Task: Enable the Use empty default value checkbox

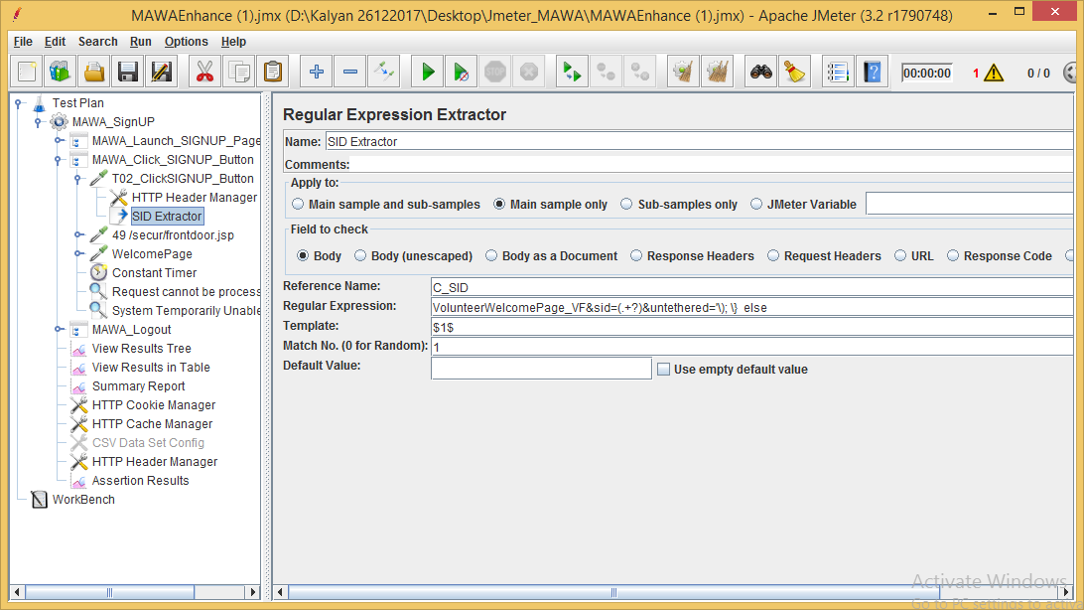Action: [663, 370]
